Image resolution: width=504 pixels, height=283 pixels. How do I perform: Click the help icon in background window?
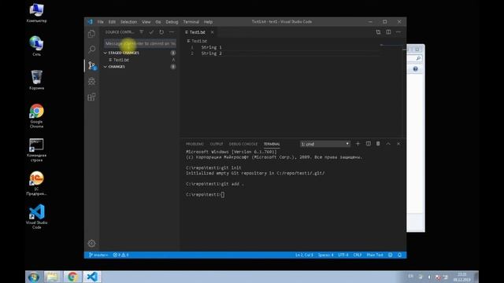point(415,69)
